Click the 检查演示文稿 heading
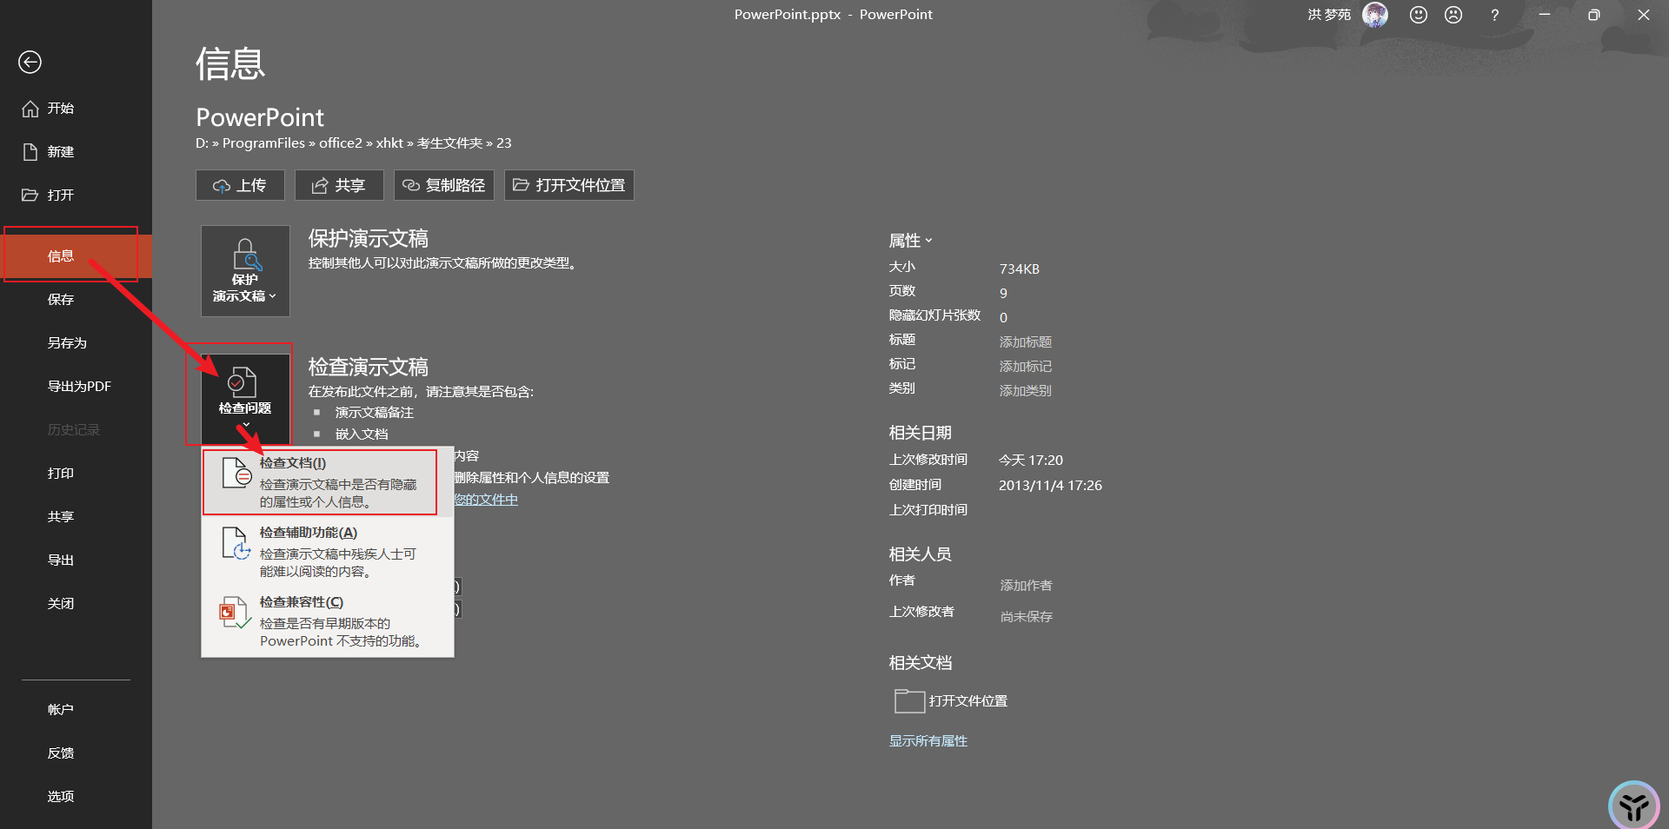 (369, 367)
